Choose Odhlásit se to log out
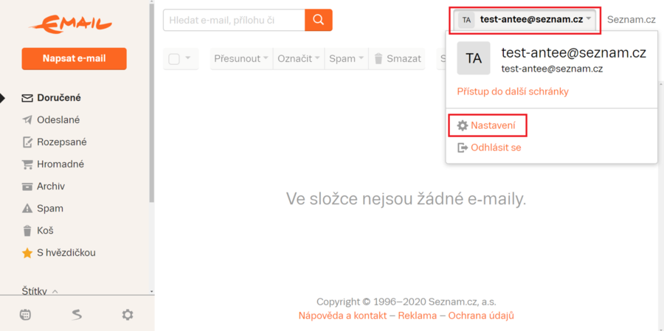 point(495,147)
